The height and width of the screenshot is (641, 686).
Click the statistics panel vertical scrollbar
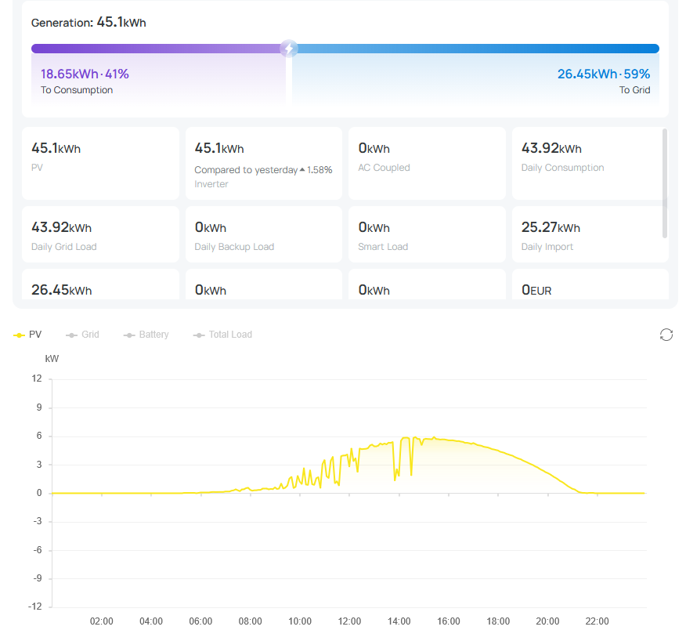click(665, 183)
